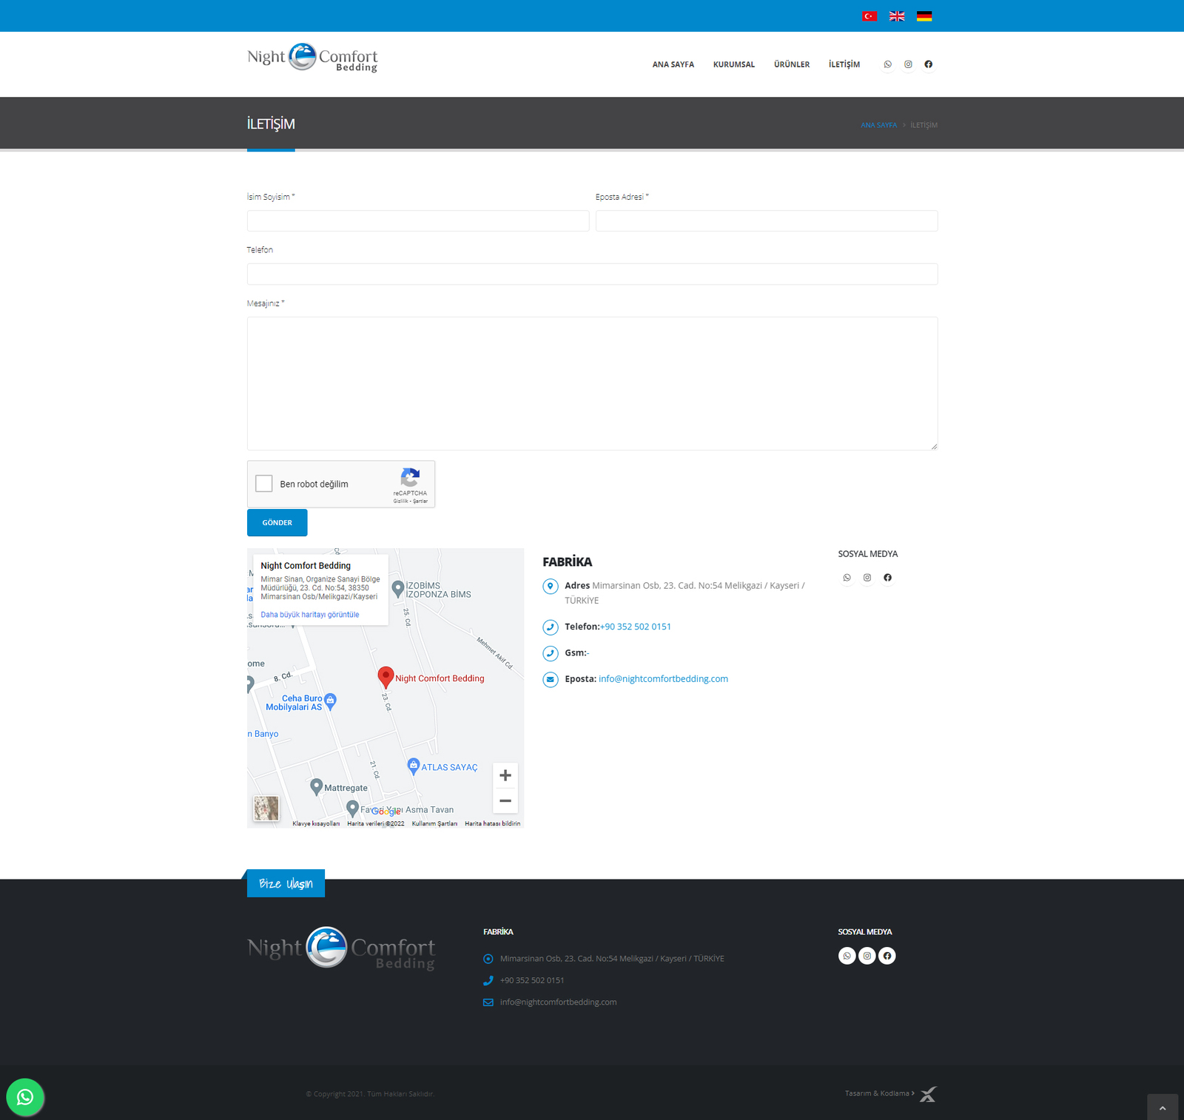Zoom in the map with plus button
1184x1120 pixels.
(505, 775)
